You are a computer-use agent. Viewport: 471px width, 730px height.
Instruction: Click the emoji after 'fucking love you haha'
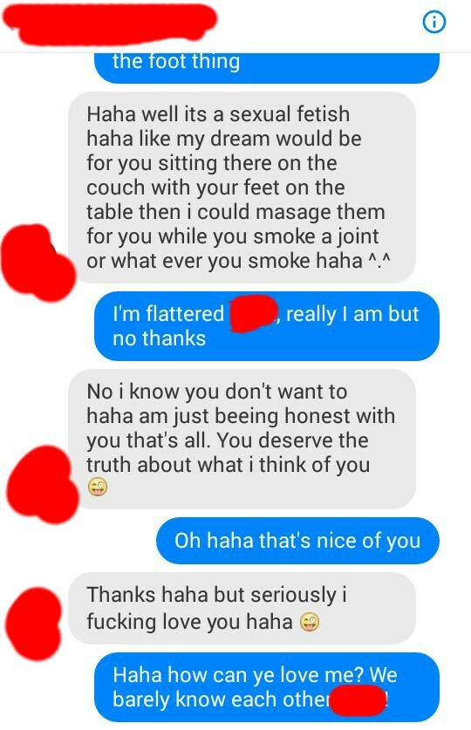[x=310, y=622]
